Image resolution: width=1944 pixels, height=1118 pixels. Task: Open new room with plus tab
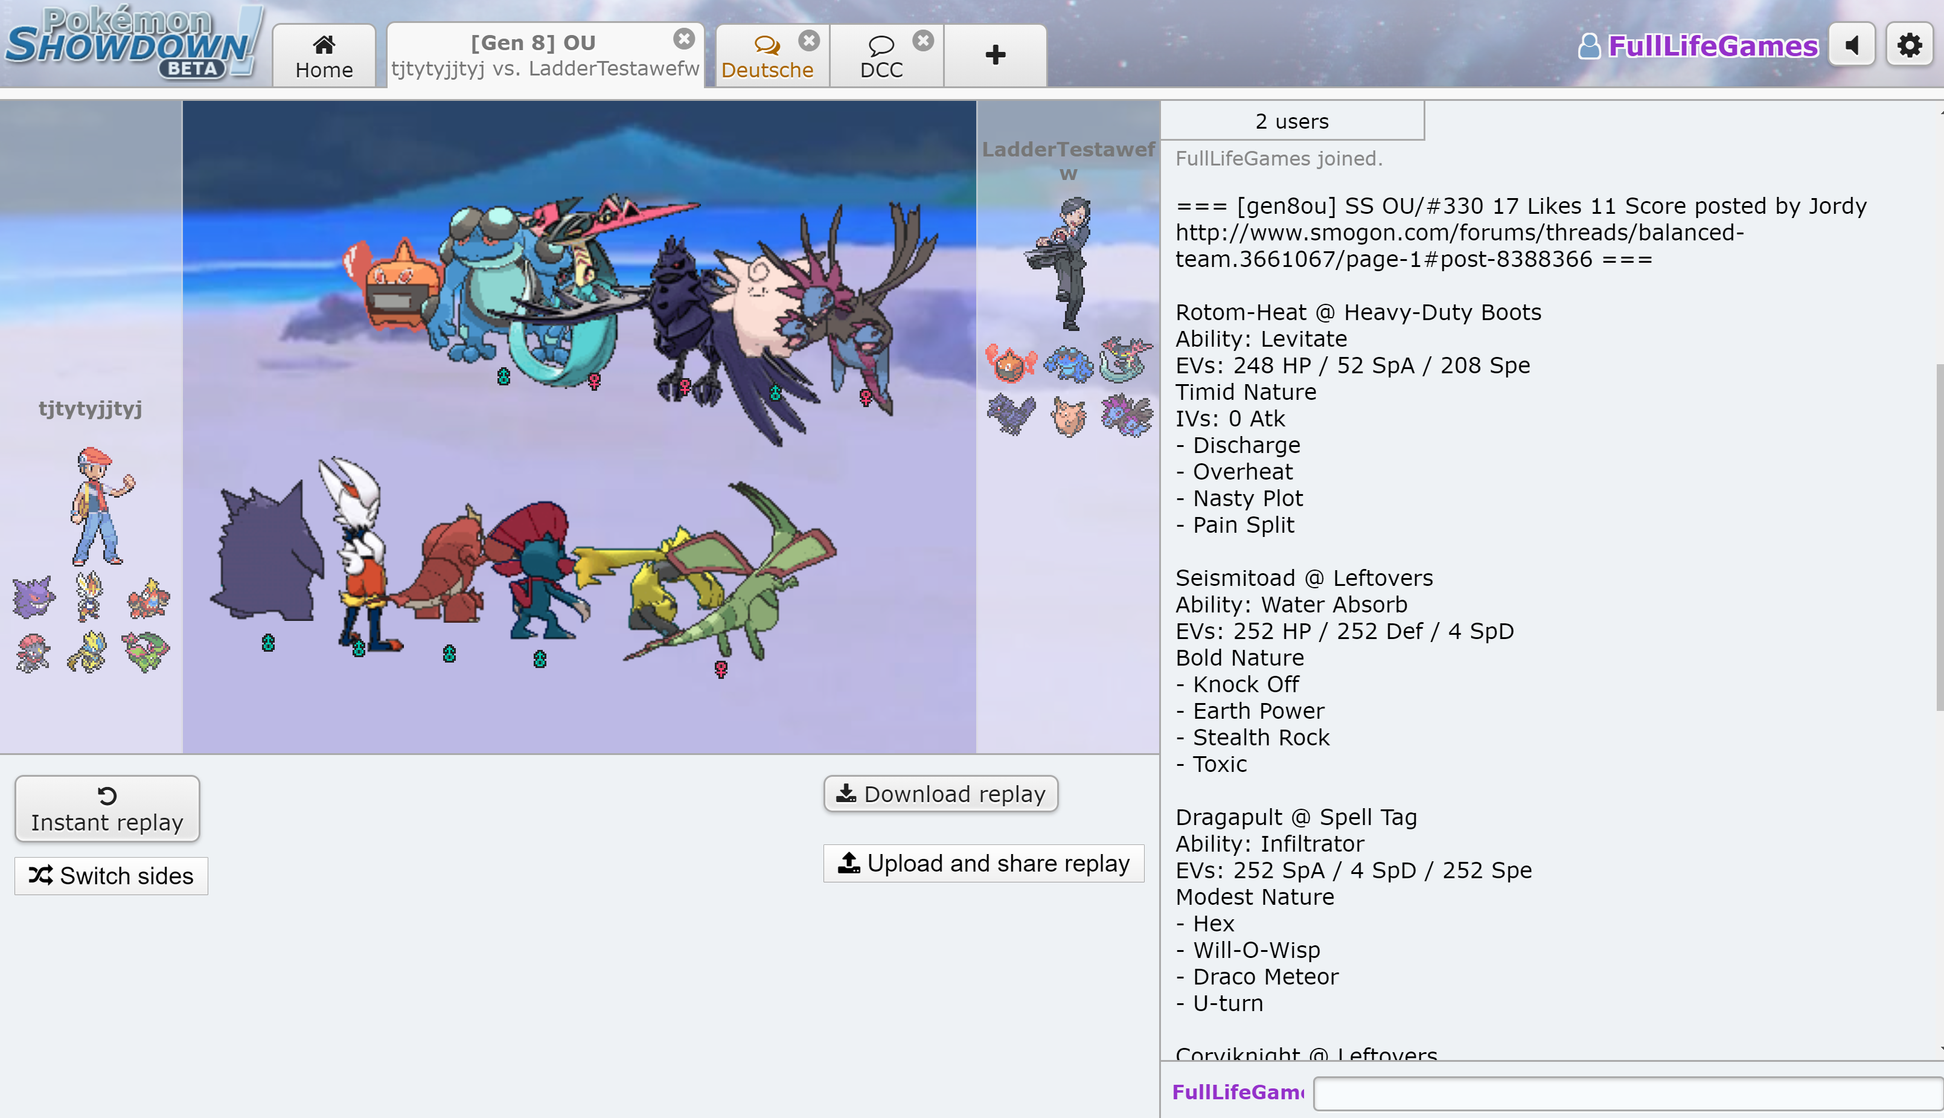pyautogui.click(x=995, y=56)
